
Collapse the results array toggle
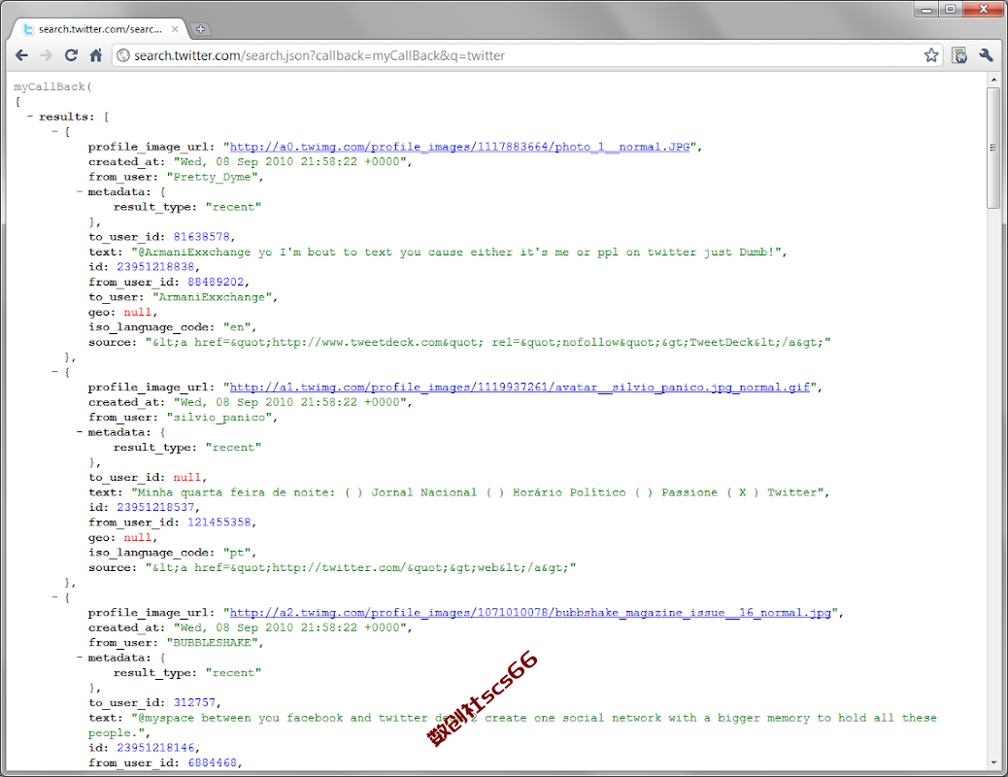coord(30,117)
